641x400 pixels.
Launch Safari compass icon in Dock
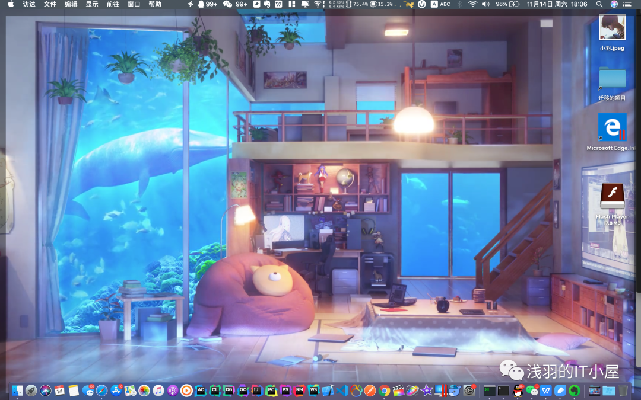click(x=102, y=391)
